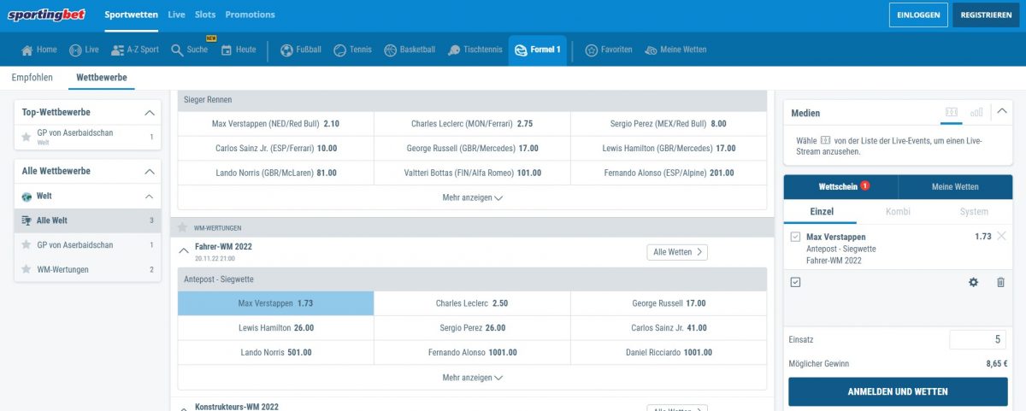The width and height of the screenshot is (1026, 411).
Task: Open the Sportwetten top menu
Action: [132, 15]
